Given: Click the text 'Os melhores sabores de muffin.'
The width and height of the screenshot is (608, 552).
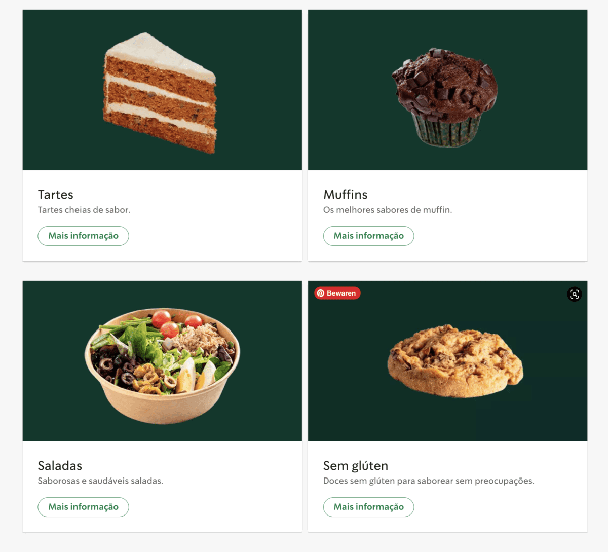Looking at the screenshot, I should click(x=388, y=210).
